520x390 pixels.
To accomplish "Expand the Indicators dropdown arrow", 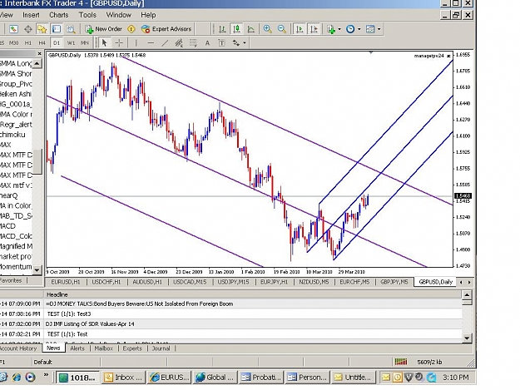I will 339,29.
